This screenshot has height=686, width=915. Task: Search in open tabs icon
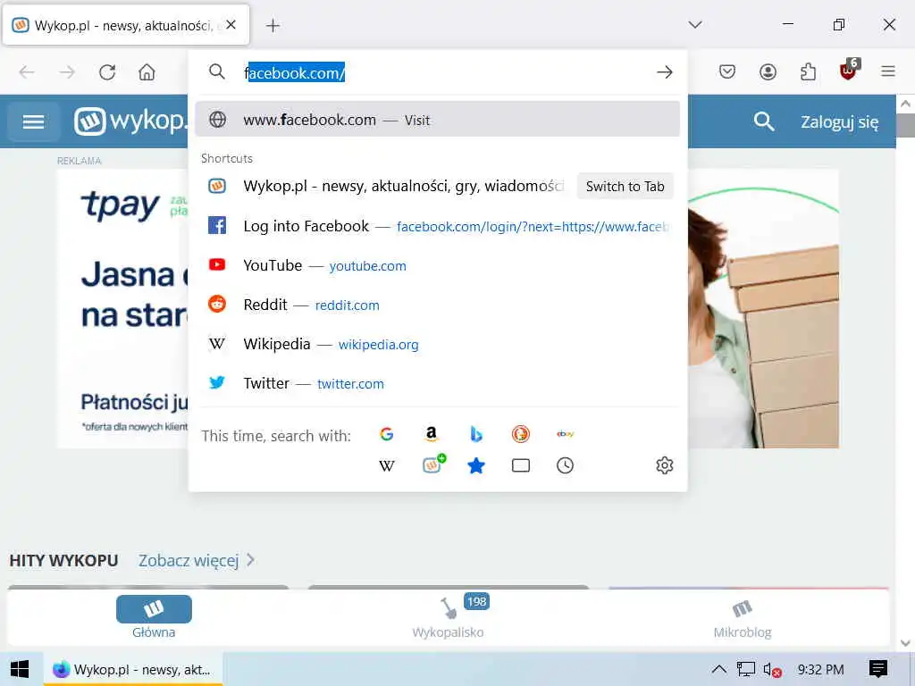(x=521, y=465)
